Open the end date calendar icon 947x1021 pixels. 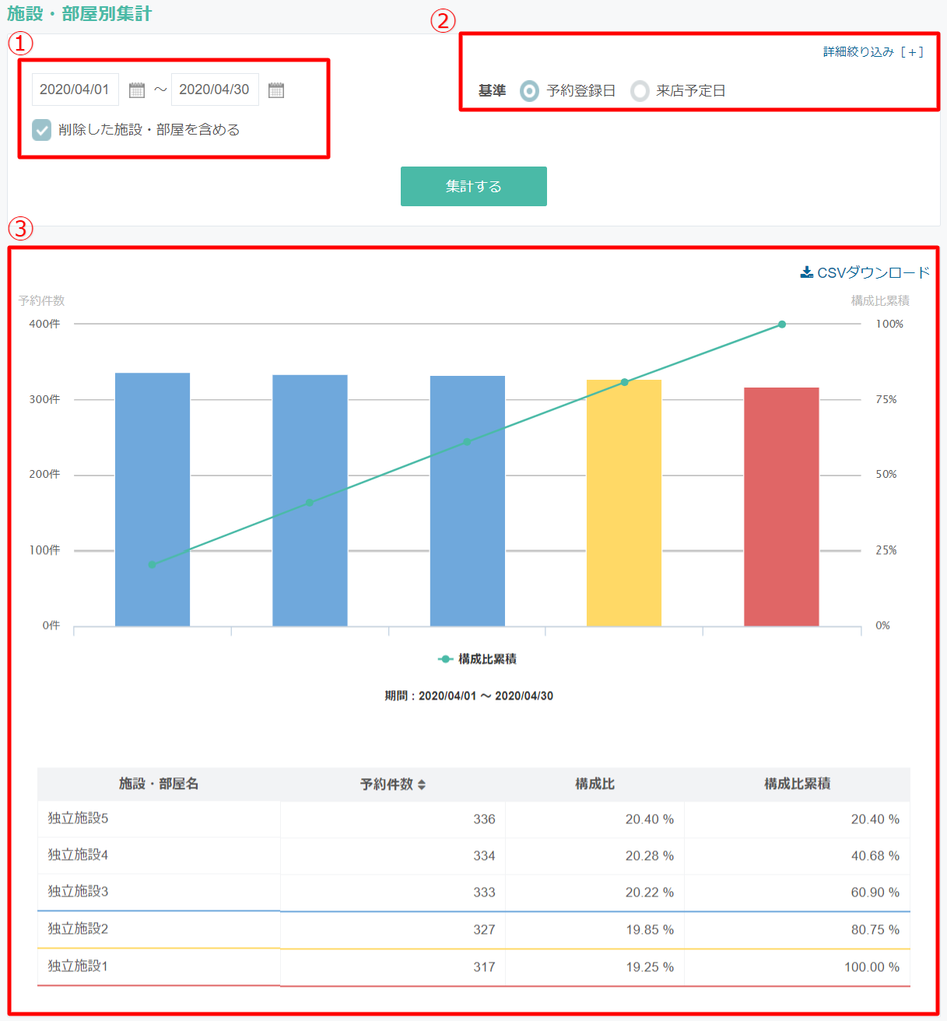pos(276,90)
